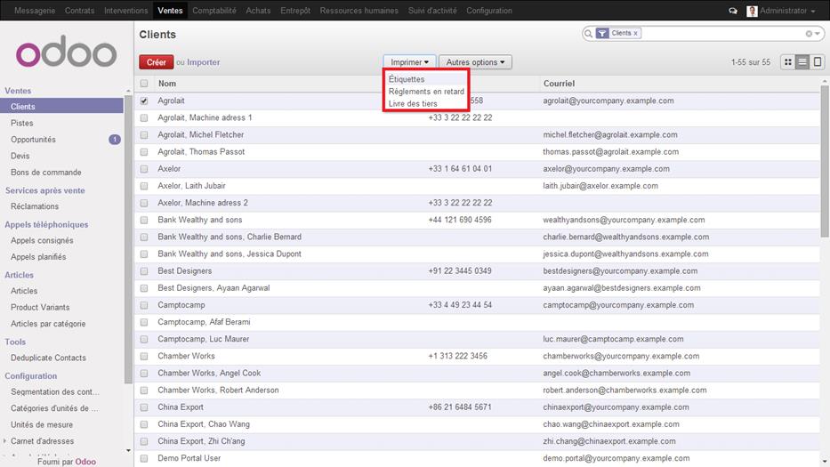830x467 pixels.
Task: Tick the Axelor row checkbox
Action: coord(144,169)
